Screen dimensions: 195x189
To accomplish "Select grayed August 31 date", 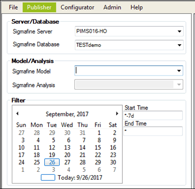I will pyautogui.click(x=83, y=133).
